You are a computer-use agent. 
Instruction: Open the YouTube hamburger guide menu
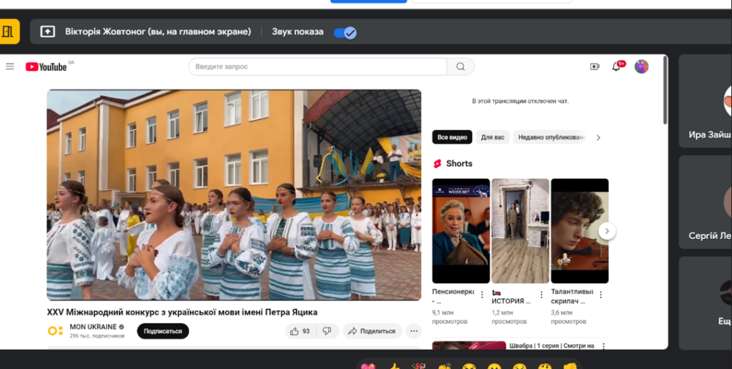point(10,67)
